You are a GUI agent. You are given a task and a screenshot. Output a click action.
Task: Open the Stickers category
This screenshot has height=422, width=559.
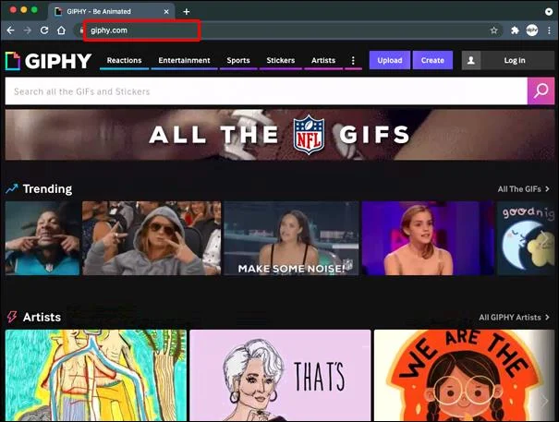coord(281,60)
